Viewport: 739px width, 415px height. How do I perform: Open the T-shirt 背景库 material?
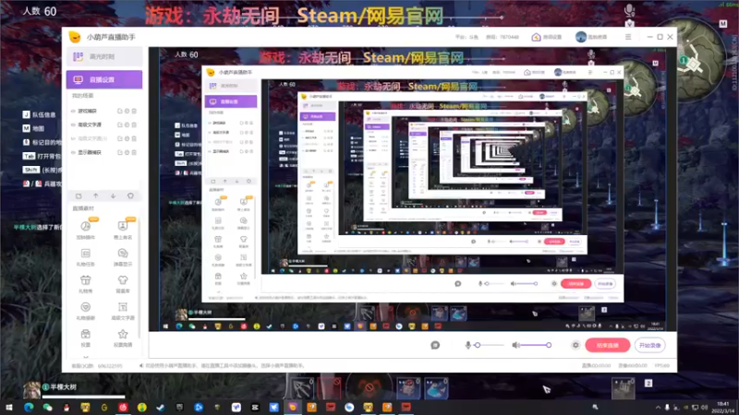tap(123, 284)
